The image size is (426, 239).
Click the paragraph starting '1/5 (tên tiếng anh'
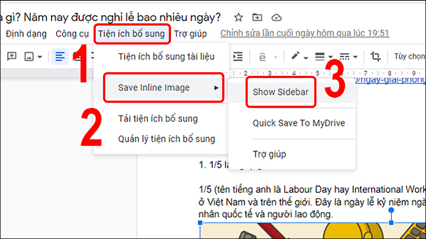point(312,202)
